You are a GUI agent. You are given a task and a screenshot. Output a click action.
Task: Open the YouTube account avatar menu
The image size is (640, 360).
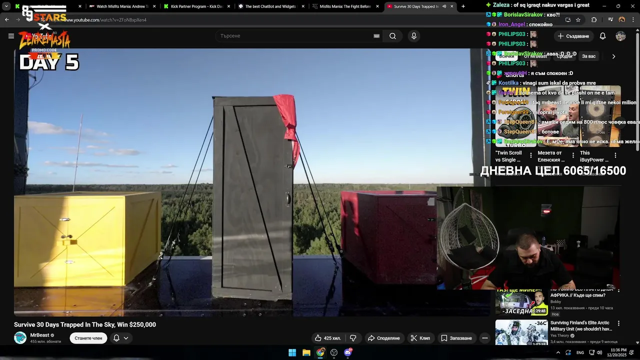click(x=620, y=36)
